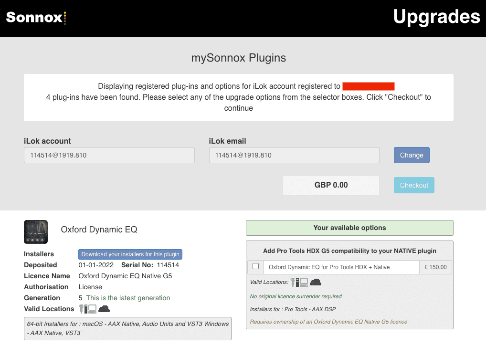Click the Oxford Dynamic EQ plugin thumbnail
This screenshot has height=346, width=486.
click(36, 232)
